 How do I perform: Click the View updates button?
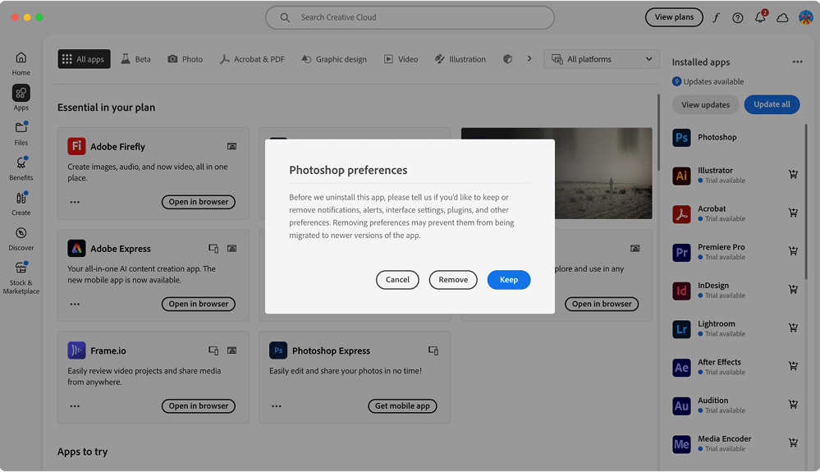tap(705, 104)
